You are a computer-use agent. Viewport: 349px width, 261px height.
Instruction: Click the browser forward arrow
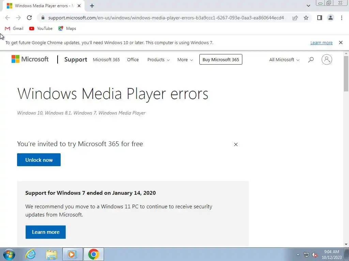click(18, 18)
